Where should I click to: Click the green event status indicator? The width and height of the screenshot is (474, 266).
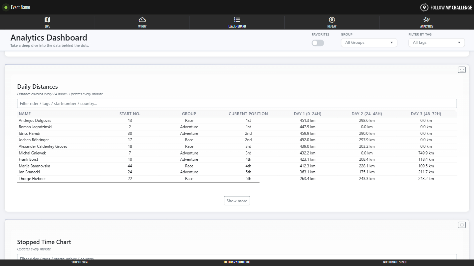click(6, 7)
